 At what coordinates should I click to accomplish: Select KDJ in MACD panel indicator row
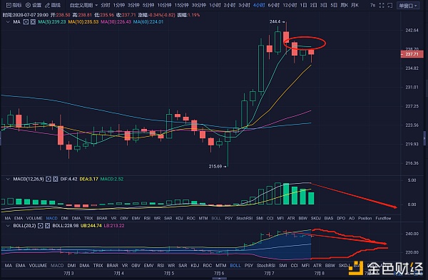click(179, 219)
